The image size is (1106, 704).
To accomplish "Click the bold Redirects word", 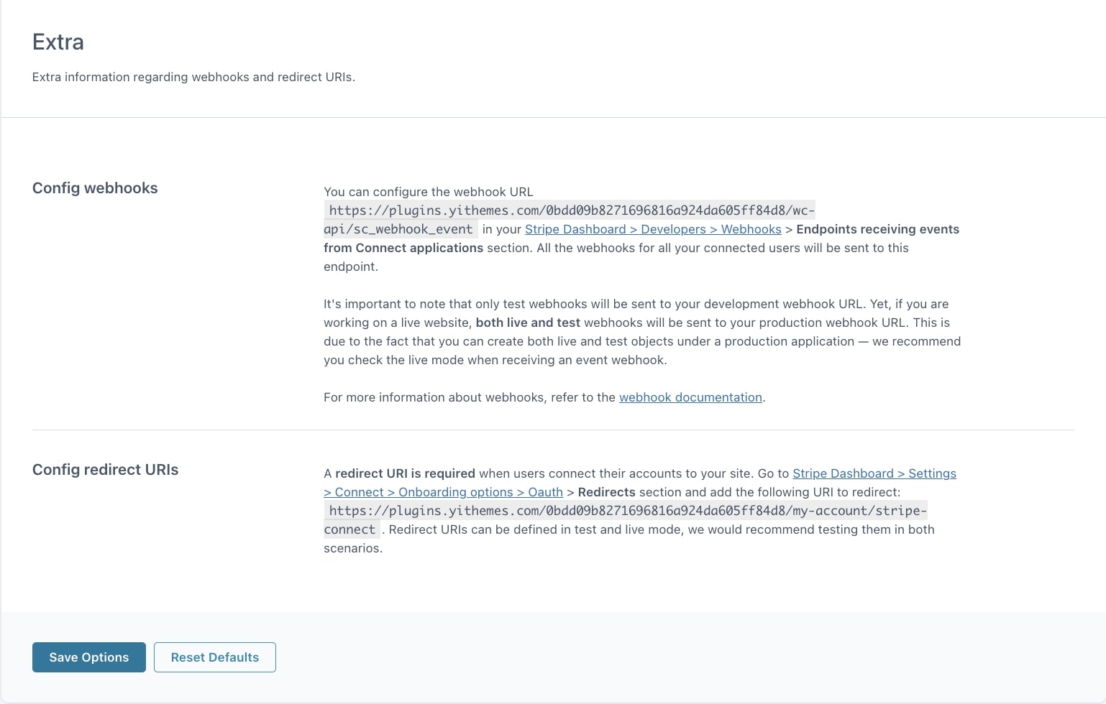I will pyautogui.click(x=606, y=492).
